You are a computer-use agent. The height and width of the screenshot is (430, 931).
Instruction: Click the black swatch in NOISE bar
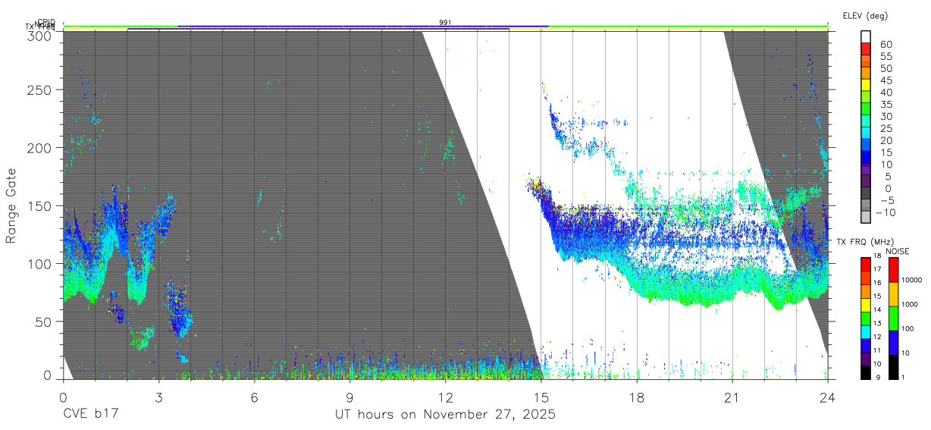click(x=894, y=366)
